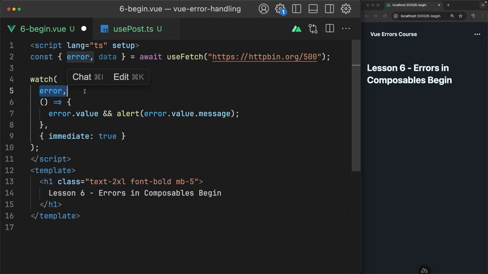Image resolution: width=488 pixels, height=274 pixels.
Task: Open a new browser tab with plus button
Action: 448,5
